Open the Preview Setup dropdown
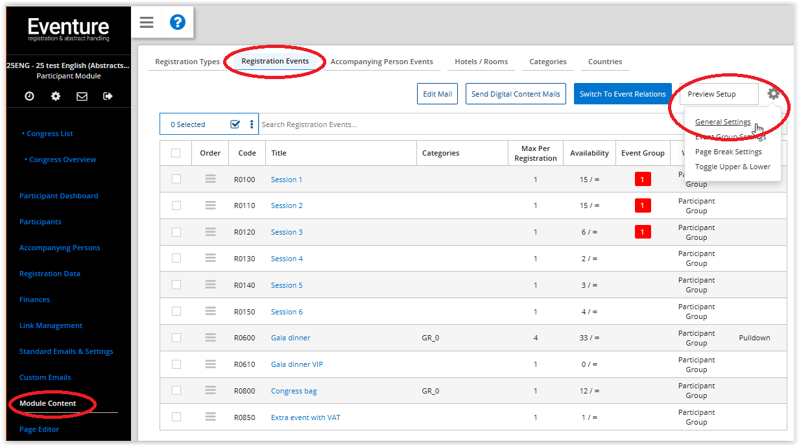The width and height of the screenshot is (799, 446). [x=718, y=94]
